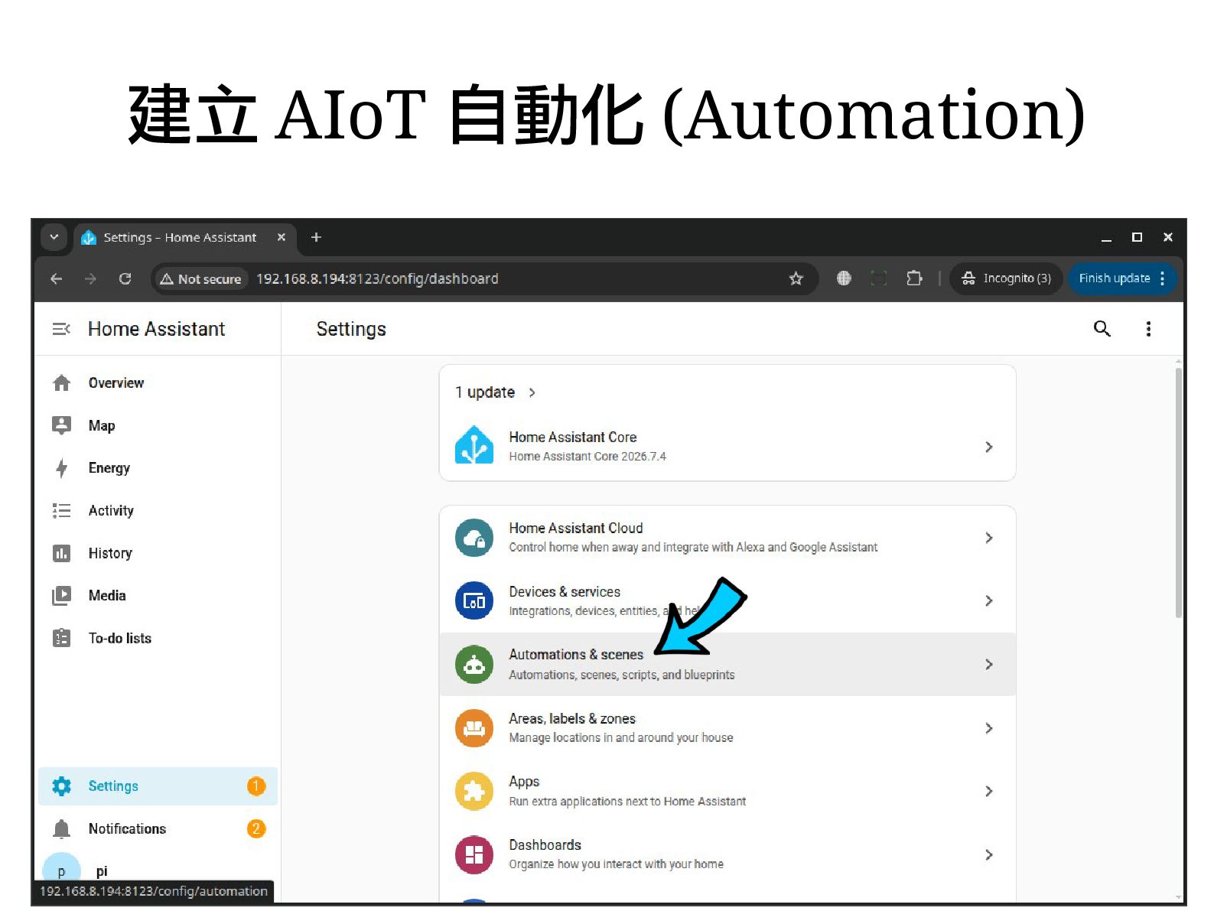Open the tab search dropdown arrow
This screenshot has height=911, width=1214.
(x=54, y=237)
